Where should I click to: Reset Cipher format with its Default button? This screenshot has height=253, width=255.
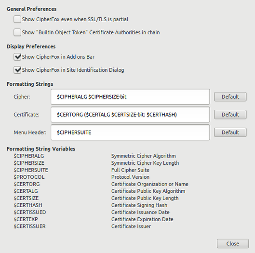[x=230, y=97]
